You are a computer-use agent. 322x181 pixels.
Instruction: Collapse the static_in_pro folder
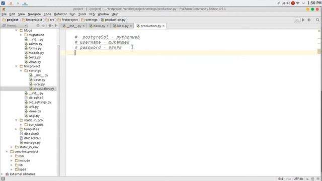click(x=16, y=120)
